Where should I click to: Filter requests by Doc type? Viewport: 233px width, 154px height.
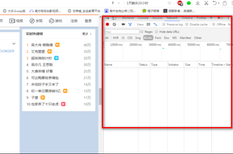166,38
